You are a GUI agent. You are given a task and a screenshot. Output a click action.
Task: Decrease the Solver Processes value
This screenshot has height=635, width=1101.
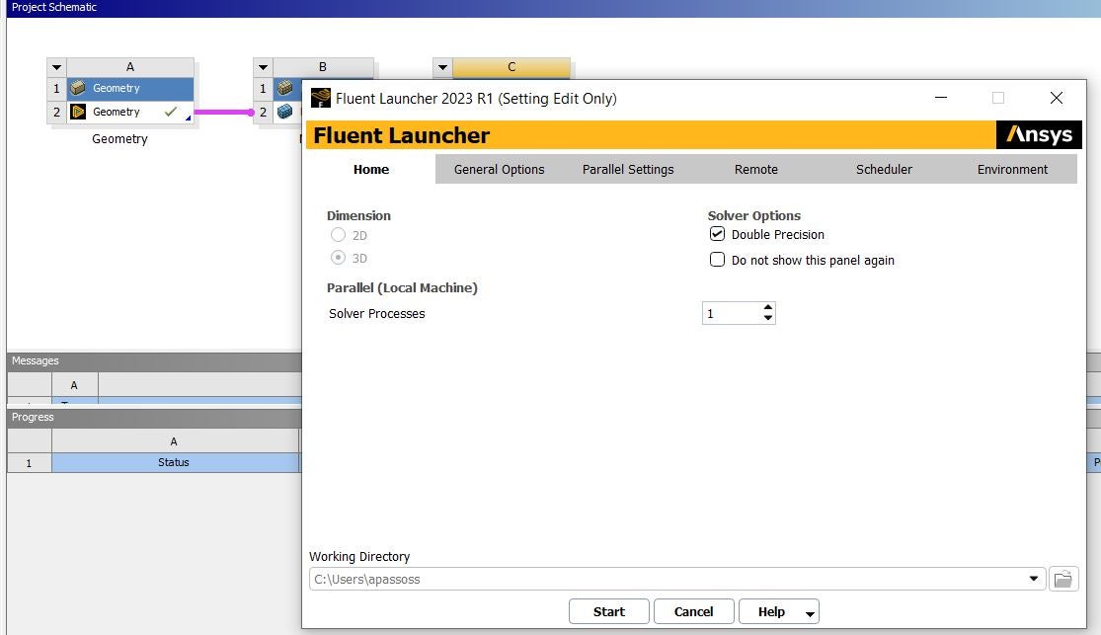pyautogui.click(x=768, y=318)
